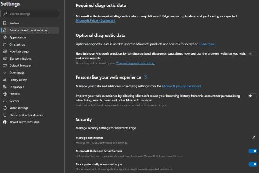Click the Reset settings circular arrow icon

(x=5, y=108)
